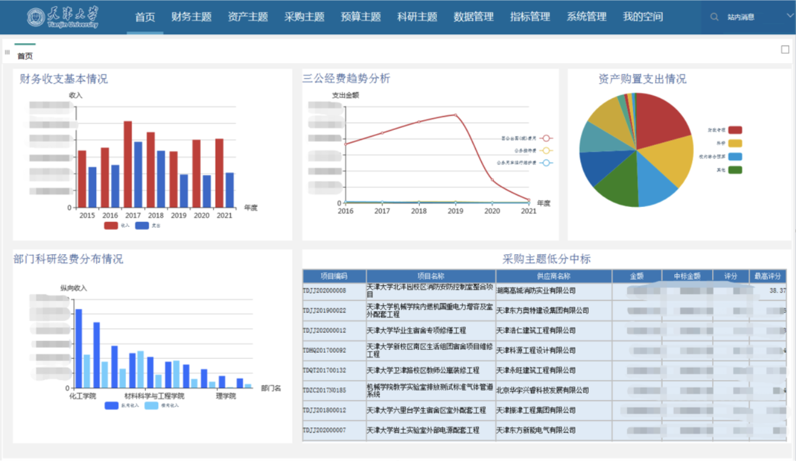Click the drag handle left of 首页 tab

pos(7,53)
